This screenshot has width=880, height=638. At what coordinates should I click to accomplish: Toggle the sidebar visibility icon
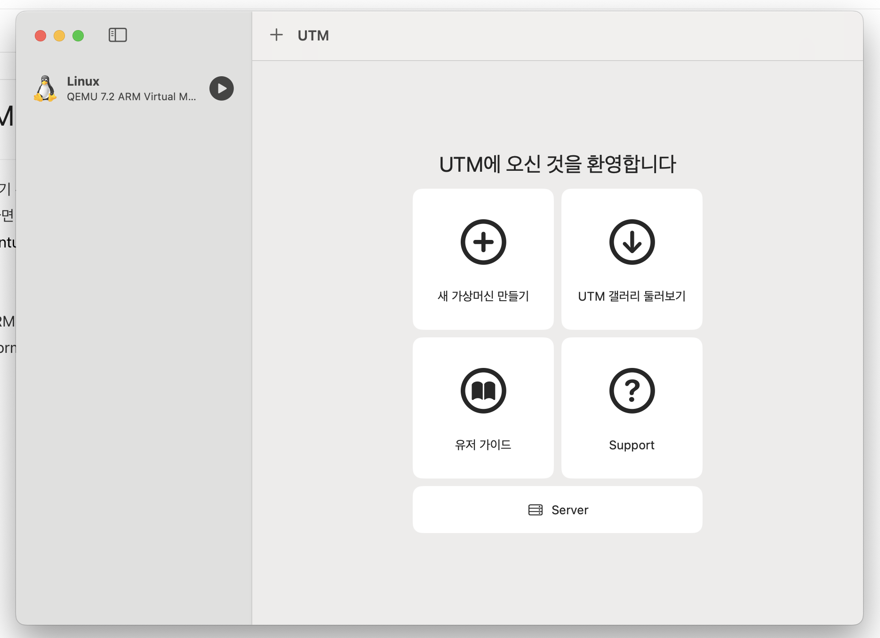point(118,35)
